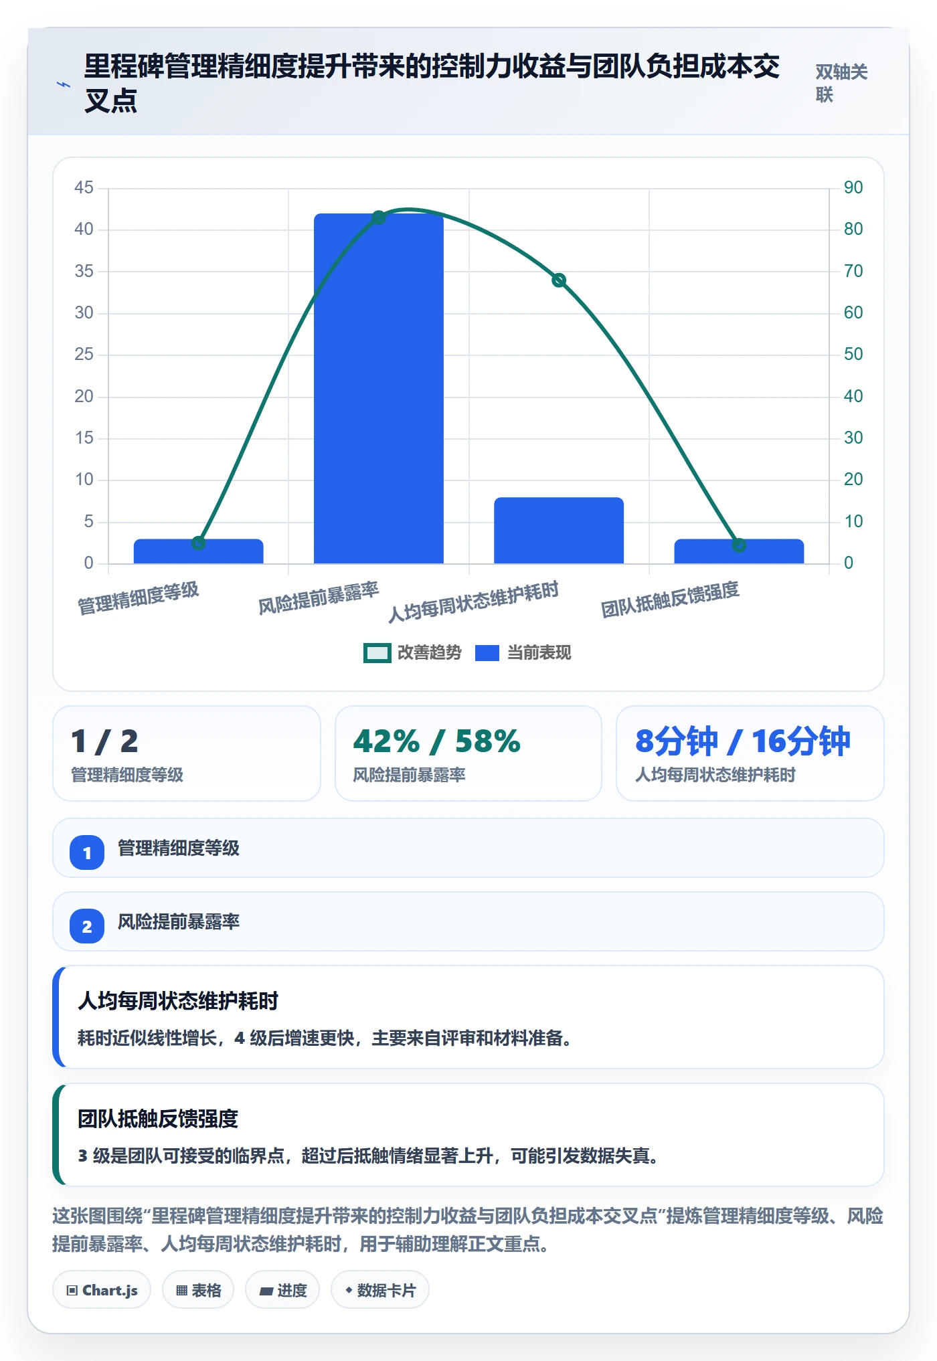Toggle the 改善趋势 legend swatch

[377, 652]
